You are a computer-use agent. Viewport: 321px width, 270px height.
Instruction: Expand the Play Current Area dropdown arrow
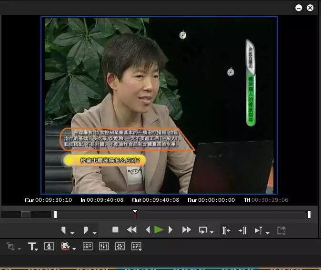(x=268, y=233)
